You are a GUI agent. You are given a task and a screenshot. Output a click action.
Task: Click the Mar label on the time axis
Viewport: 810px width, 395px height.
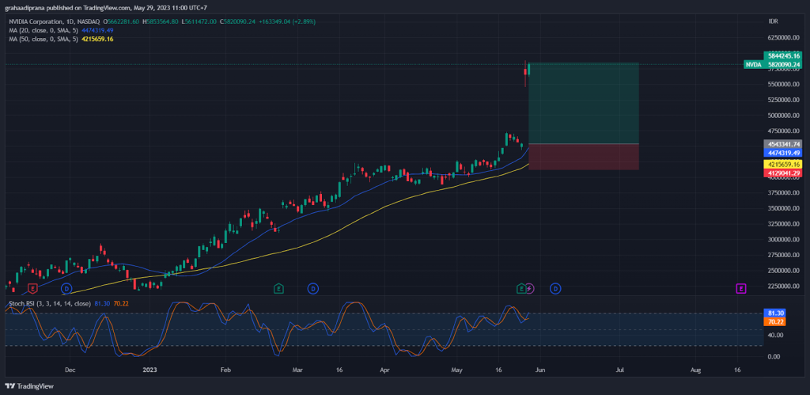297,370
